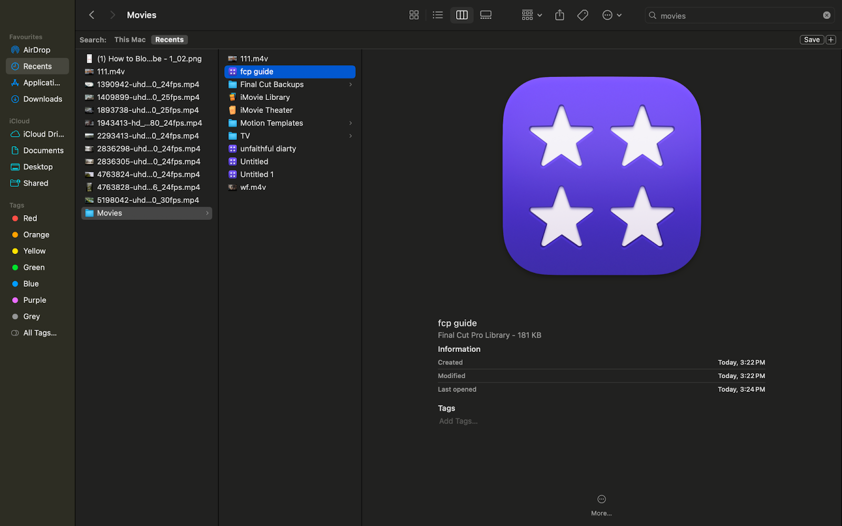
Task: Open Applications in the sidebar
Action: tap(37, 83)
